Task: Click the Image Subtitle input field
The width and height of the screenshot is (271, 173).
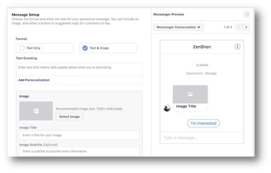Action: coord(79,151)
